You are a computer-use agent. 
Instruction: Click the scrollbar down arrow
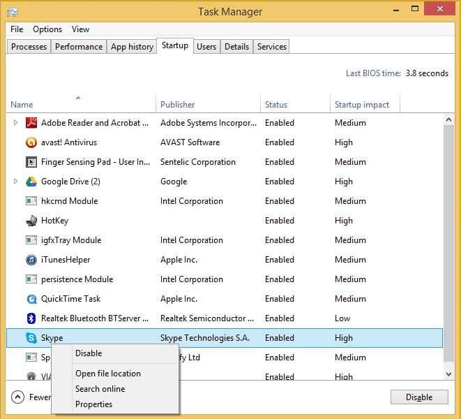448,374
